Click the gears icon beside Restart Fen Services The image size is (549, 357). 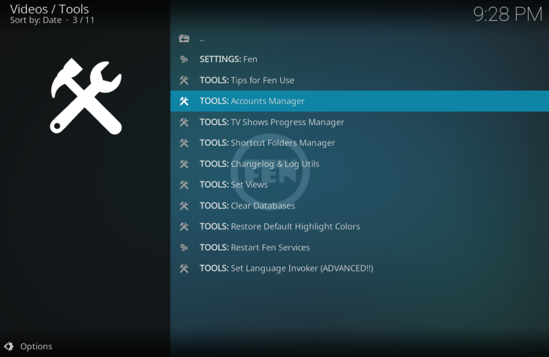point(184,248)
